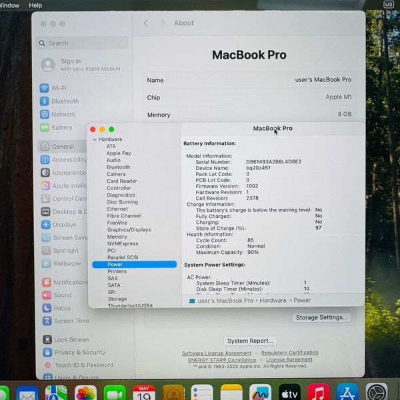Open ENERGY STAR Compliance link

222,360
